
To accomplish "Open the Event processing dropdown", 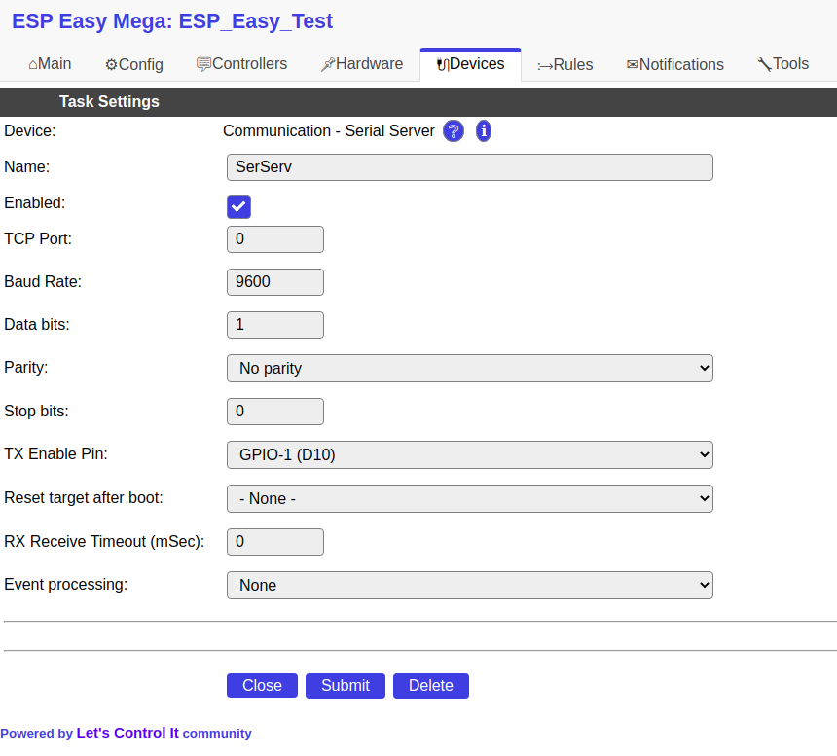I will (x=469, y=585).
